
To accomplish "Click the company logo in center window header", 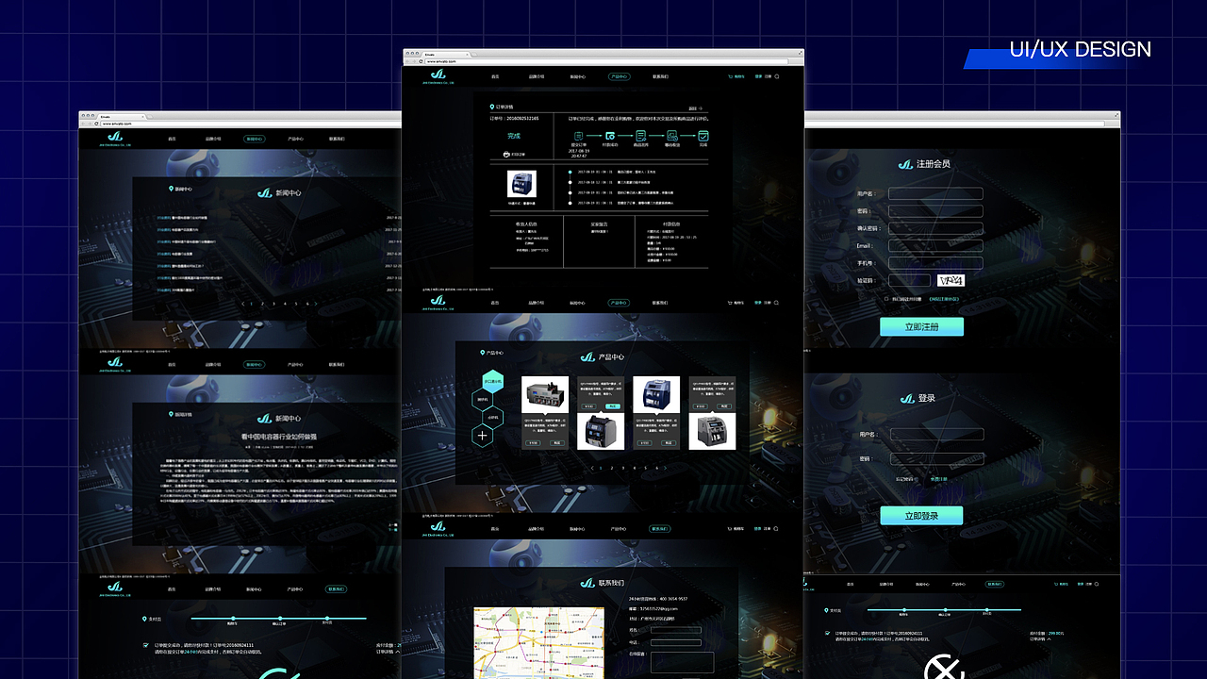I will [x=438, y=77].
